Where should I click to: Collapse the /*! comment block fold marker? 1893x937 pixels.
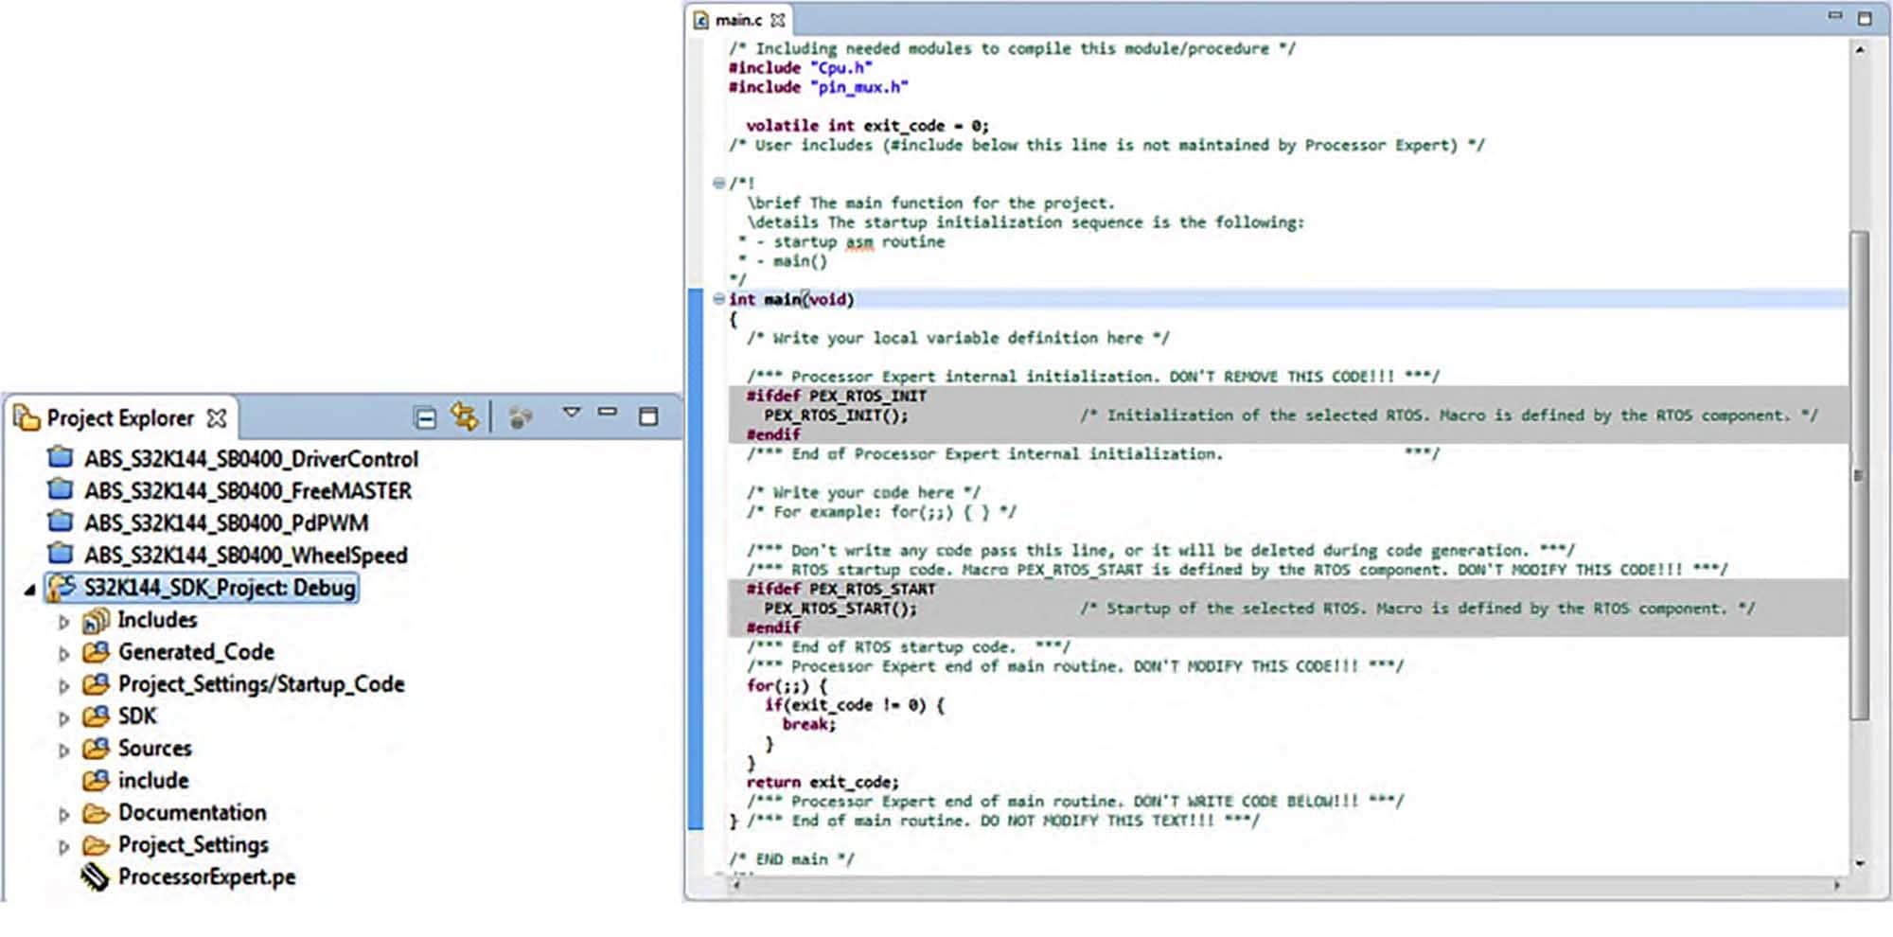tap(718, 184)
